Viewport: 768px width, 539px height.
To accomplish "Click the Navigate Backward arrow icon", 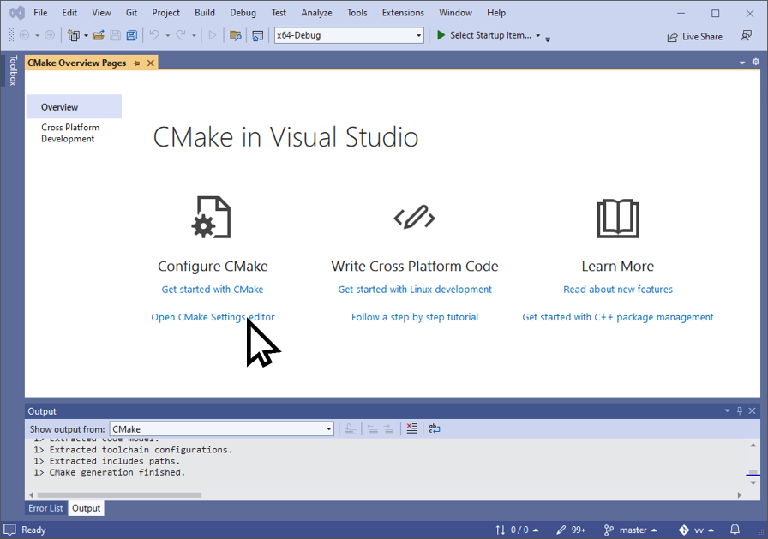I will 24,35.
